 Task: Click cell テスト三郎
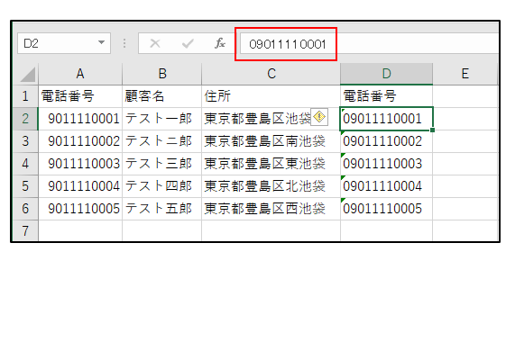pos(162,164)
